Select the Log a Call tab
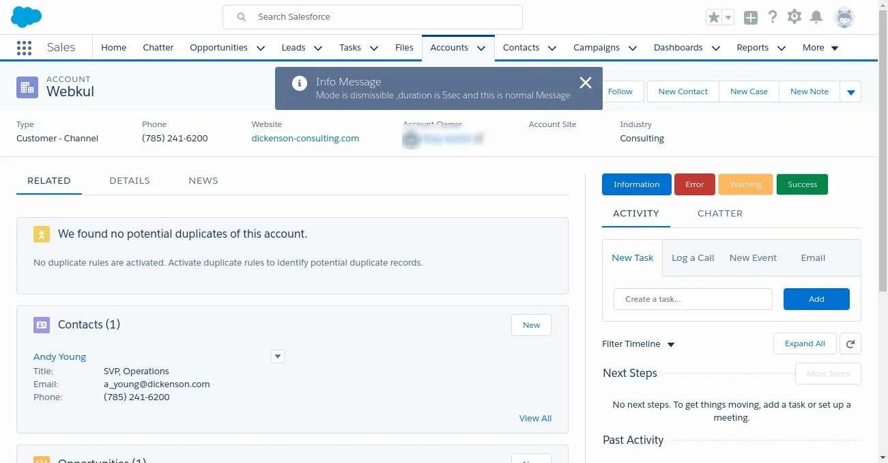This screenshot has width=888, height=463. (x=693, y=258)
